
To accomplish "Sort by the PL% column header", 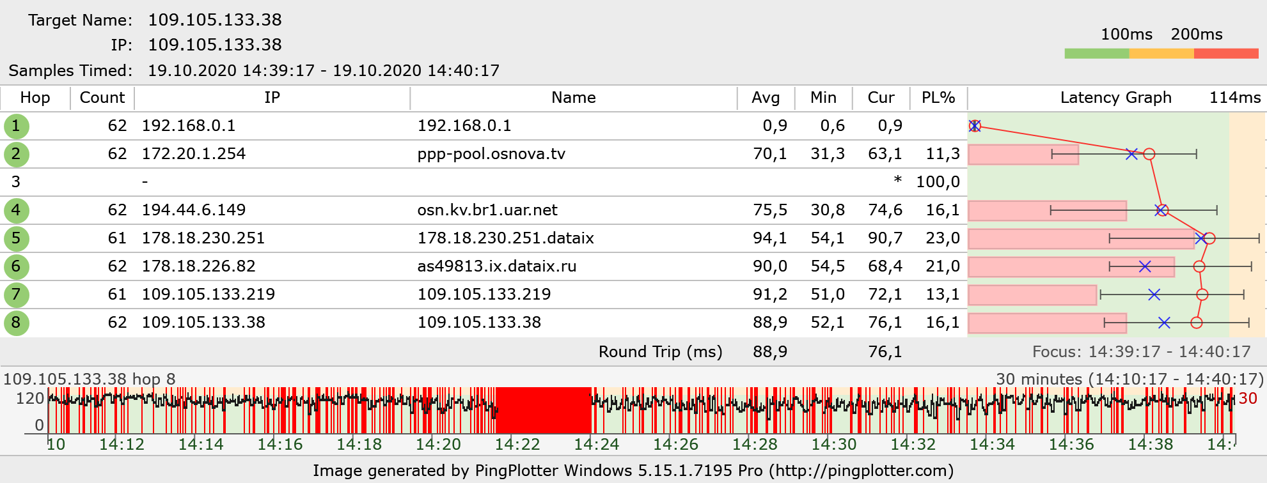I will (x=938, y=98).
